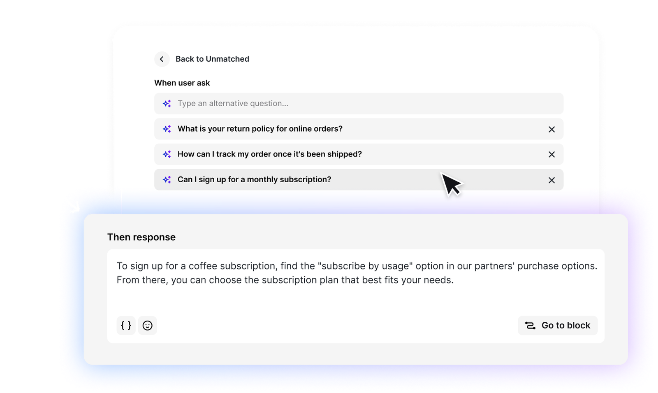Delete the monthly subscription question via its X
Screen dimensions: 658x393
tap(551, 180)
